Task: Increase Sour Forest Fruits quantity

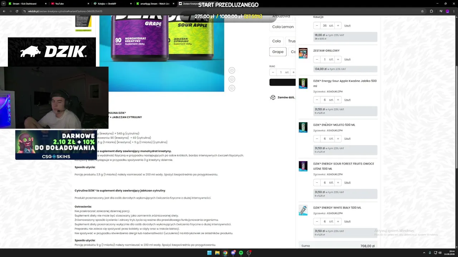Action: [x=338, y=182]
